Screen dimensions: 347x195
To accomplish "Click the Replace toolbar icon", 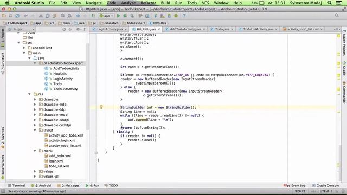I will pos(69,16).
